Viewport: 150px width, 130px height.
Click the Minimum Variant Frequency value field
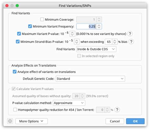[x=86, y=26]
